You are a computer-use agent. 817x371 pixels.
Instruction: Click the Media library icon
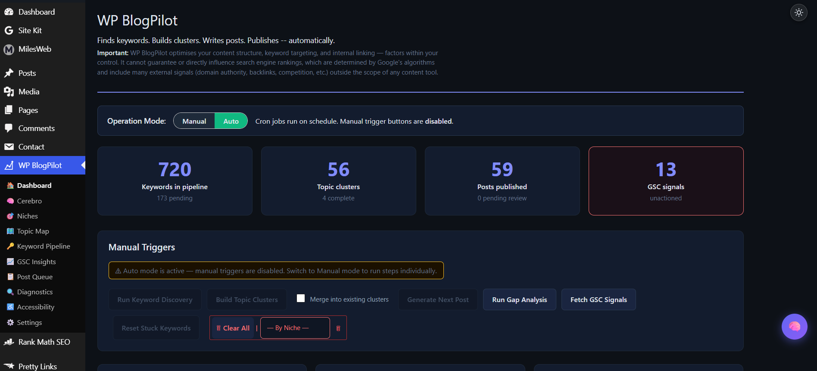coord(9,91)
